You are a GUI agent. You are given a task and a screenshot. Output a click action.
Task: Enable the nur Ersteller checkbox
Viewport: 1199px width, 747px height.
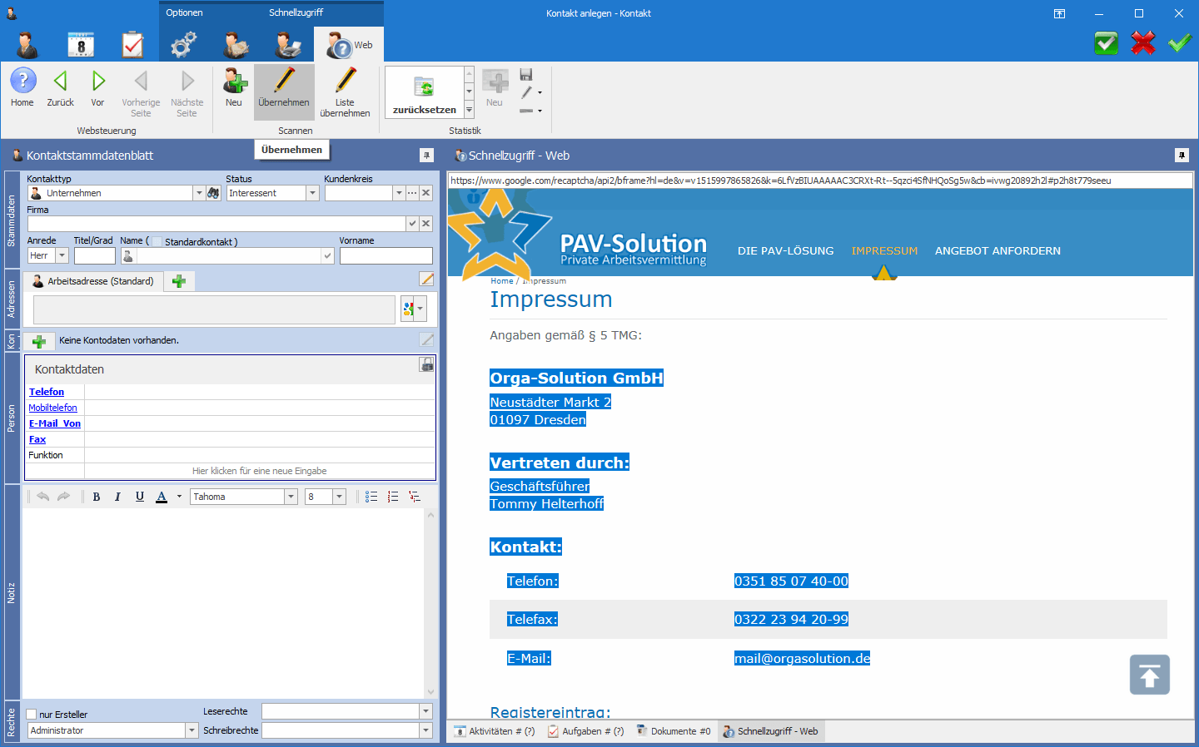pyautogui.click(x=32, y=715)
